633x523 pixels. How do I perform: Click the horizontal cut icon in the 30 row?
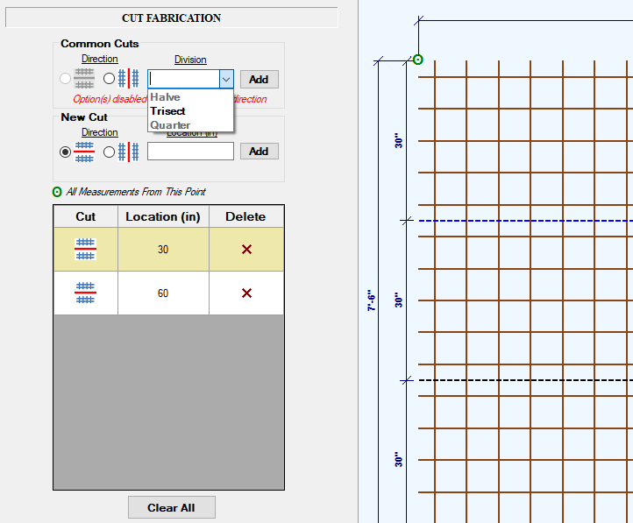pyautogui.click(x=85, y=250)
